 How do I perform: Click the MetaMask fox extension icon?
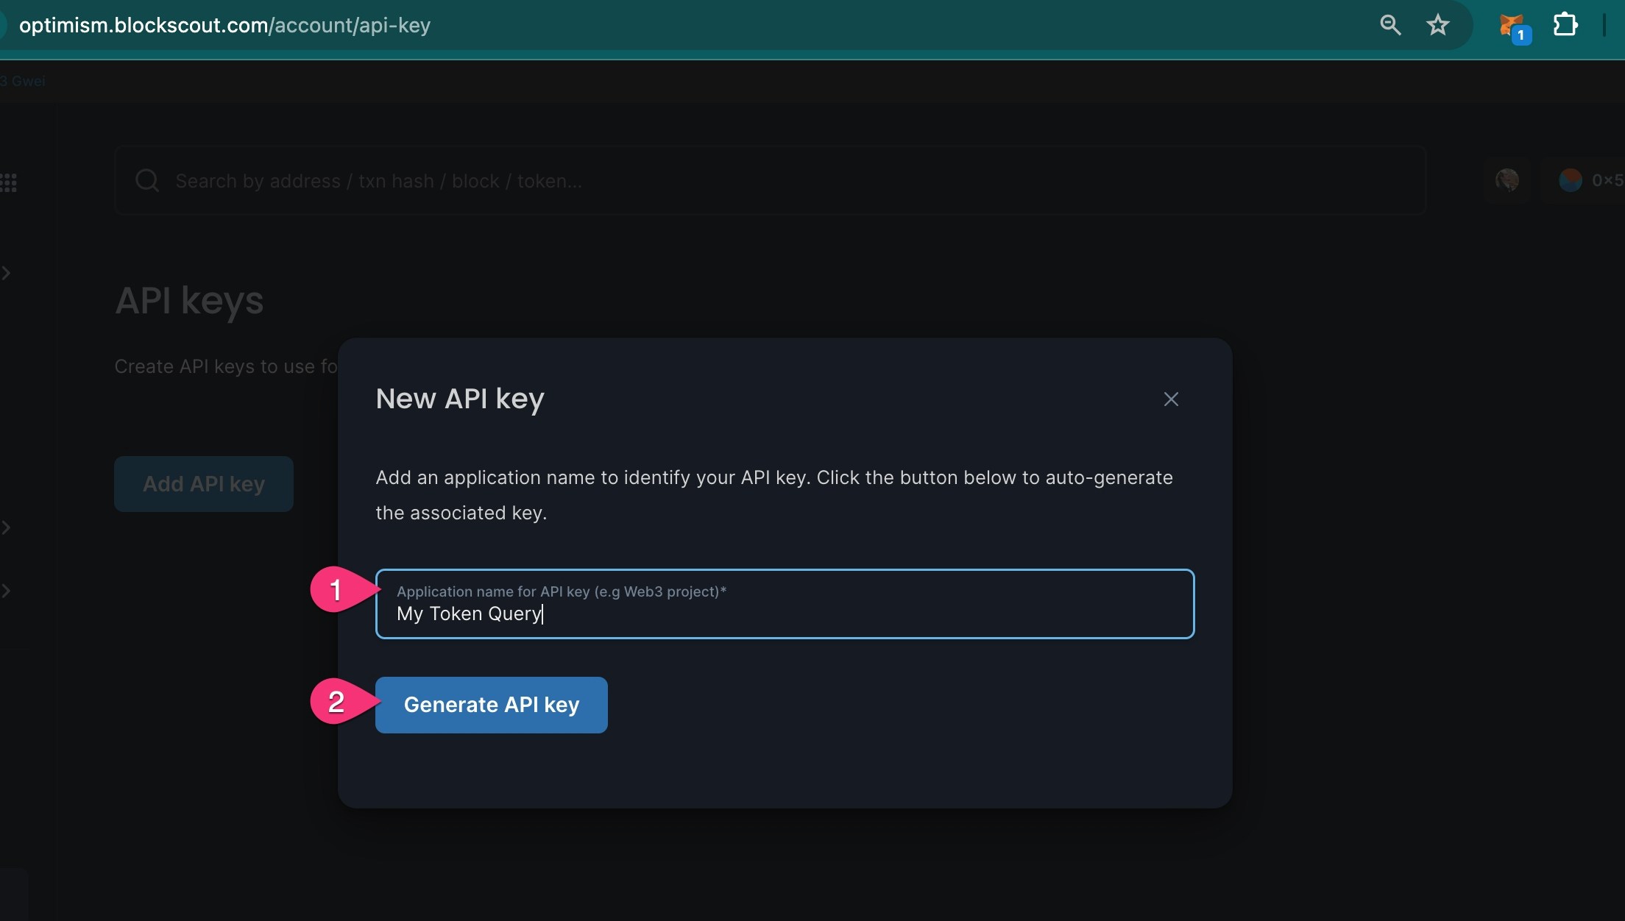coord(1512,26)
